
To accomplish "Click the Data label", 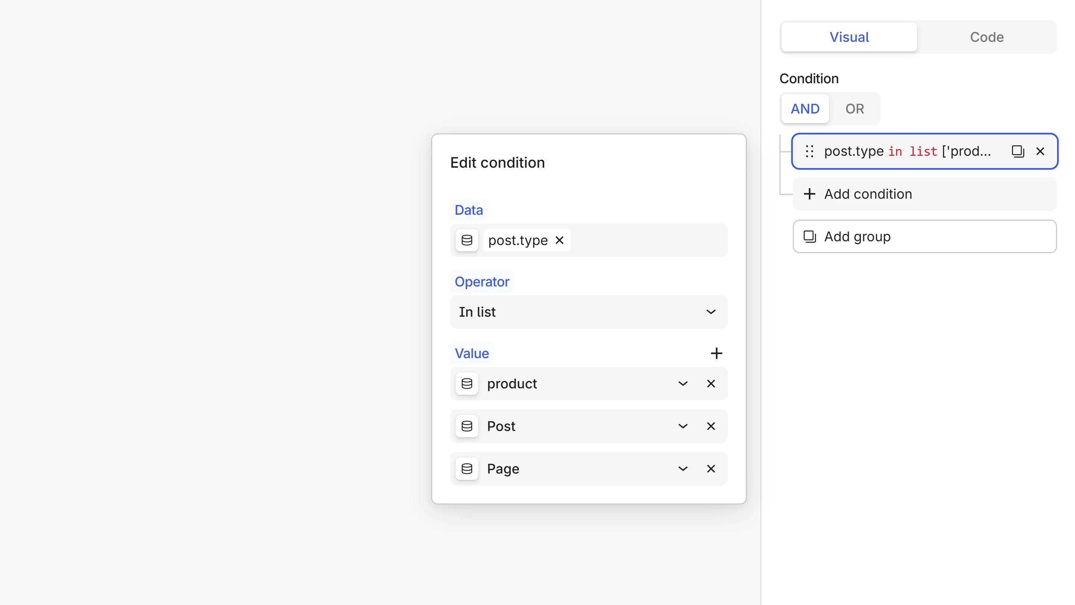I will (469, 210).
